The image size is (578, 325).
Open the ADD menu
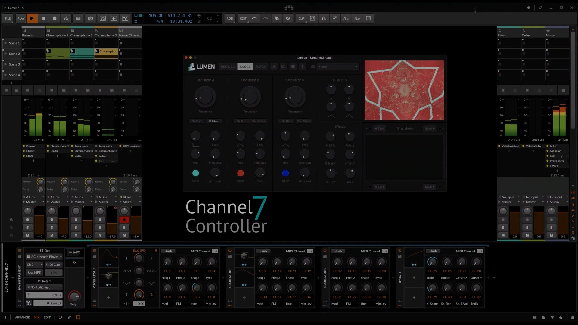click(x=230, y=18)
